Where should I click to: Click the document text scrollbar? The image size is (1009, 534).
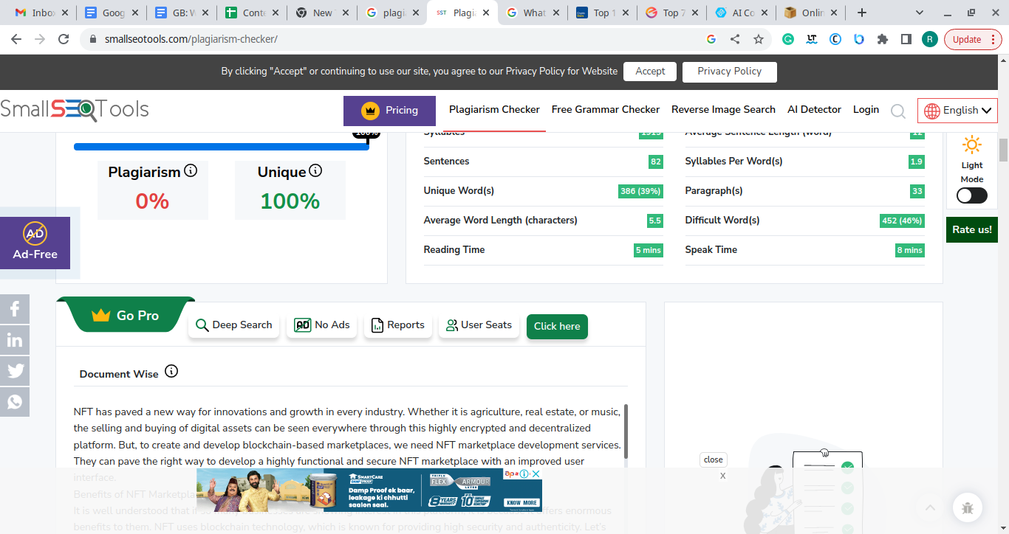click(626, 431)
